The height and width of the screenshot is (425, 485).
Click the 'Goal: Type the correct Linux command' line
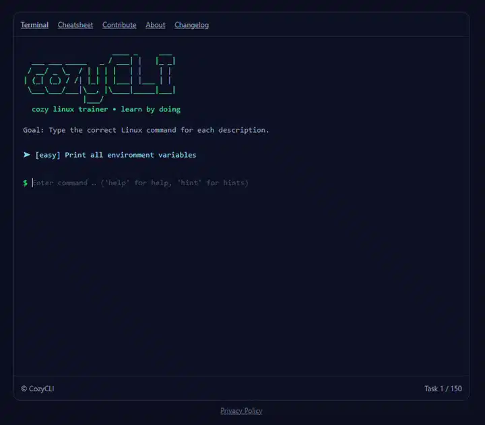(x=146, y=130)
